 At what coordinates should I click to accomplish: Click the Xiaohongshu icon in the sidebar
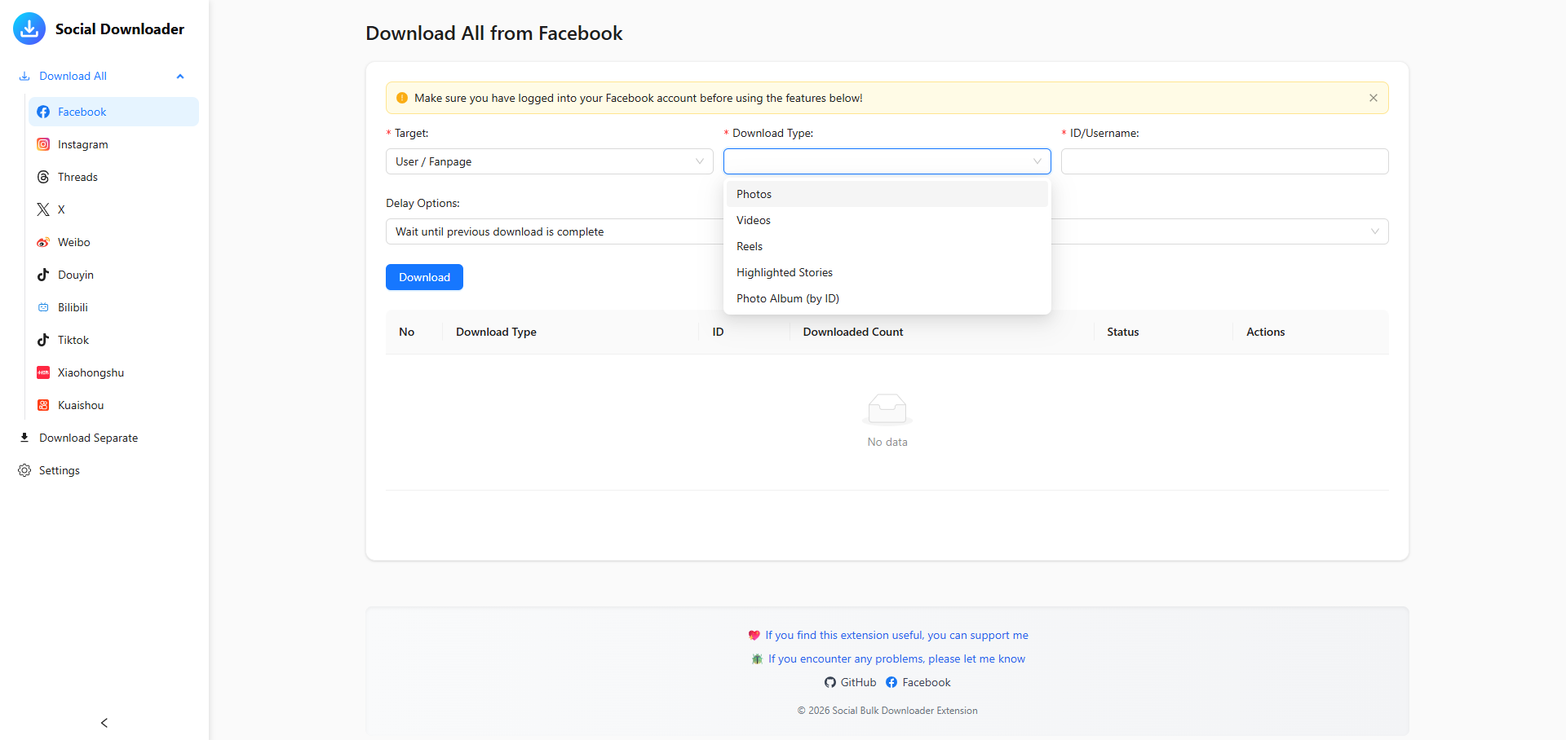coord(43,372)
